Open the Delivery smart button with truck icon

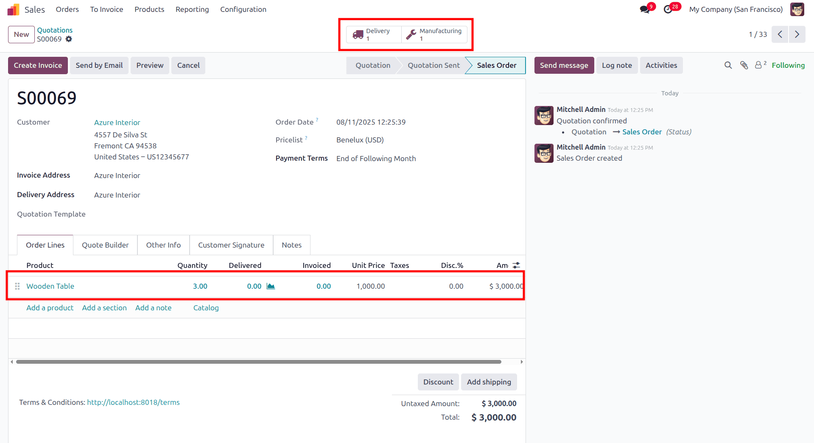tap(374, 34)
